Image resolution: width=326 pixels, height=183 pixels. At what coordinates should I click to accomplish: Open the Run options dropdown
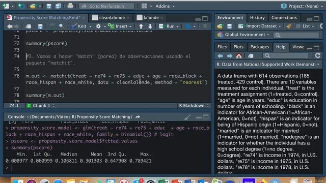pyautogui.click(x=177, y=26)
